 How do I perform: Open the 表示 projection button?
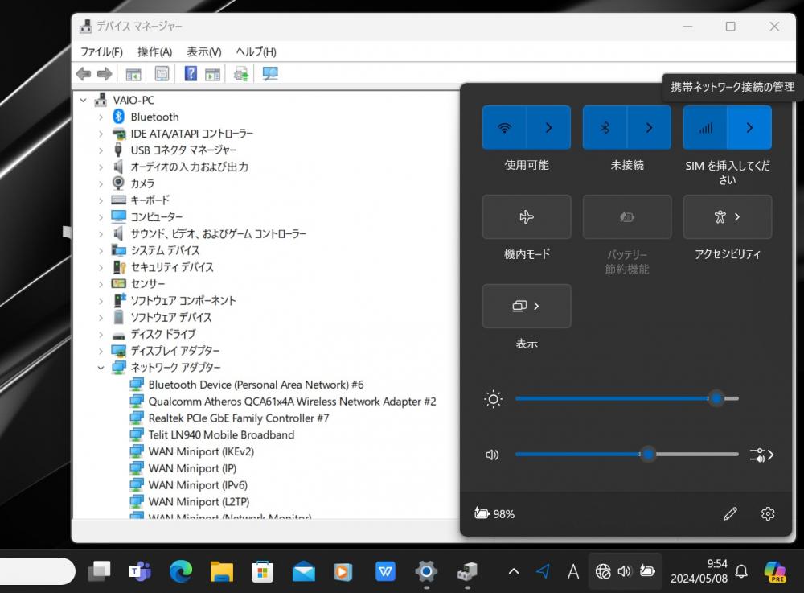coord(527,306)
